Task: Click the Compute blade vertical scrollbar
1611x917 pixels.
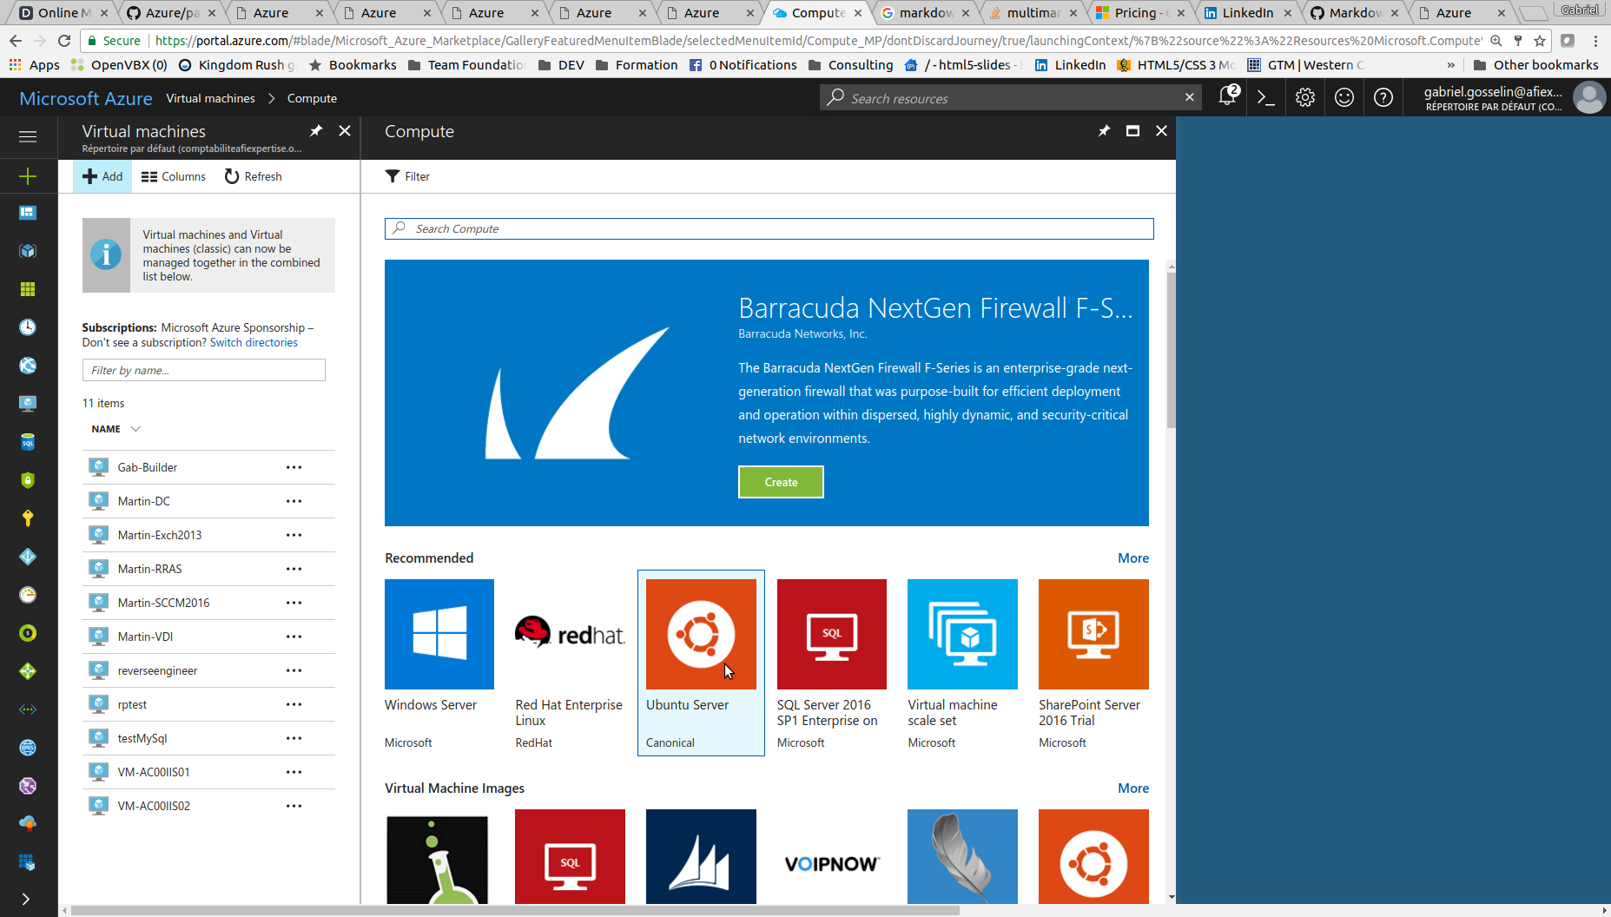Action: coord(1171,347)
